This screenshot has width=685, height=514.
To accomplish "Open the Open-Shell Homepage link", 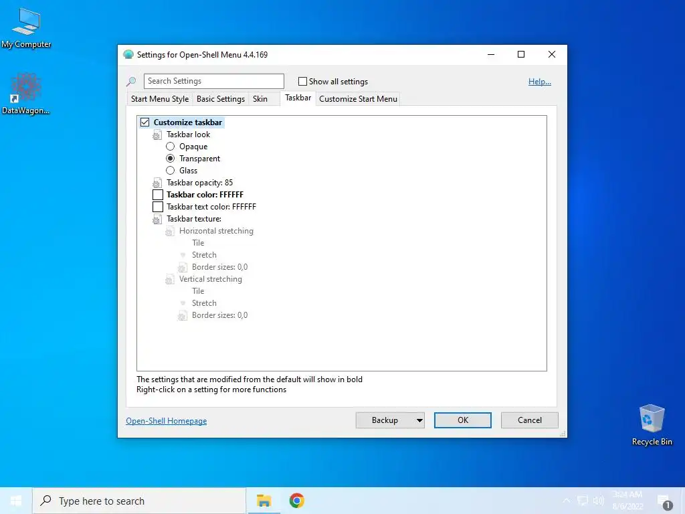I will coord(167,421).
